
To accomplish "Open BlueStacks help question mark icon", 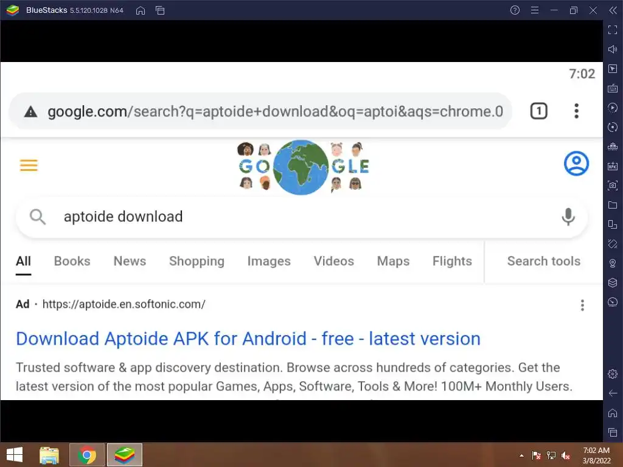I will (x=515, y=10).
